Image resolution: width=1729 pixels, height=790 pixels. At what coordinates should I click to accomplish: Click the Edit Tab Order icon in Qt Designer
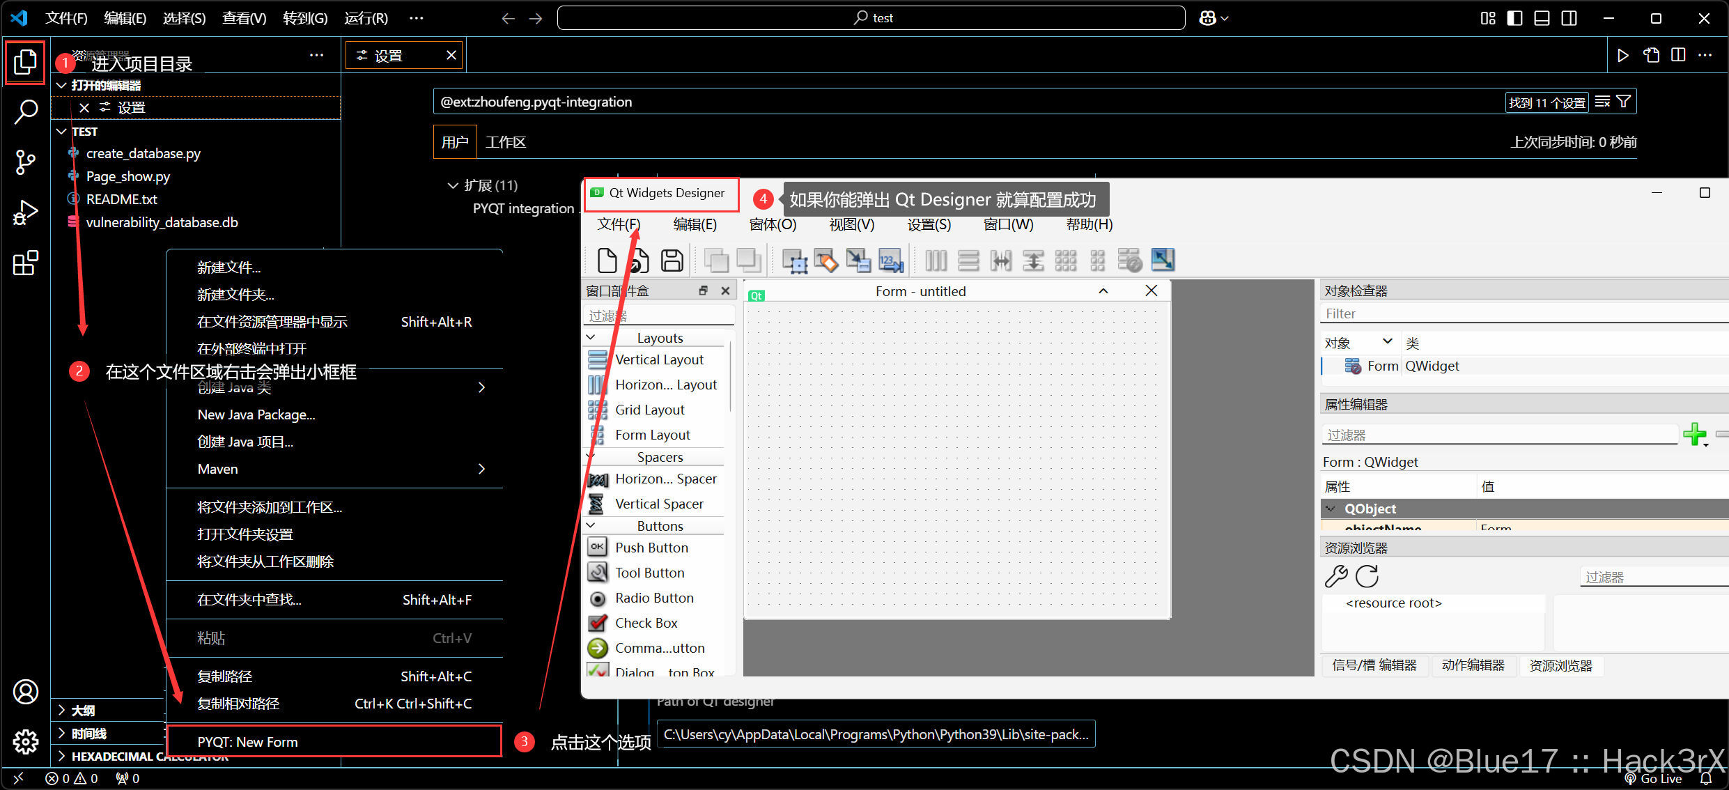pyautogui.click(x=890, y=260)
